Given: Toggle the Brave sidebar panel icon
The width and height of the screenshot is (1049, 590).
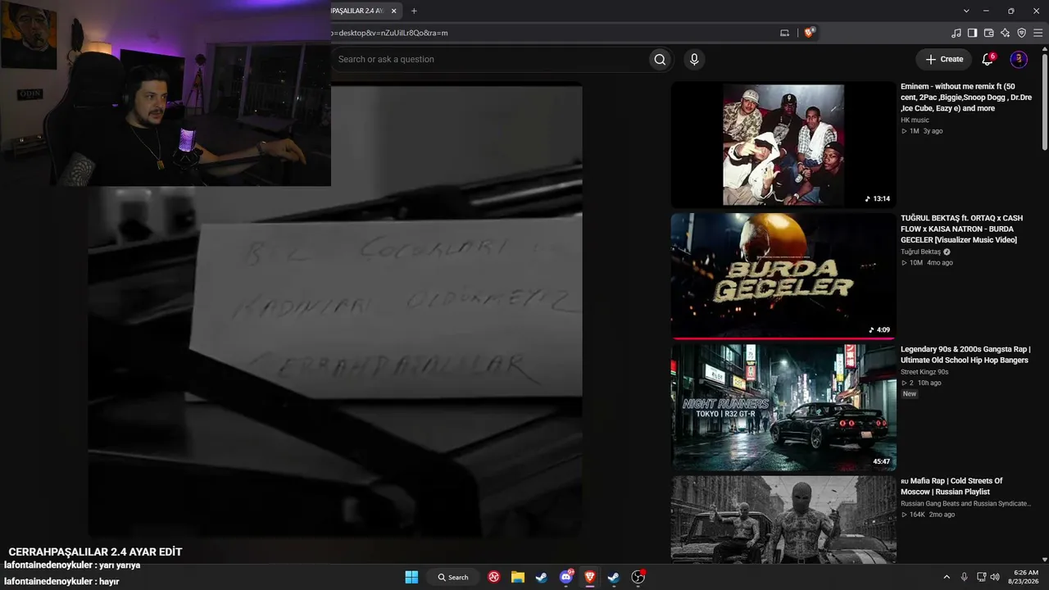Looking at the screenshot, I should point(972,33).
